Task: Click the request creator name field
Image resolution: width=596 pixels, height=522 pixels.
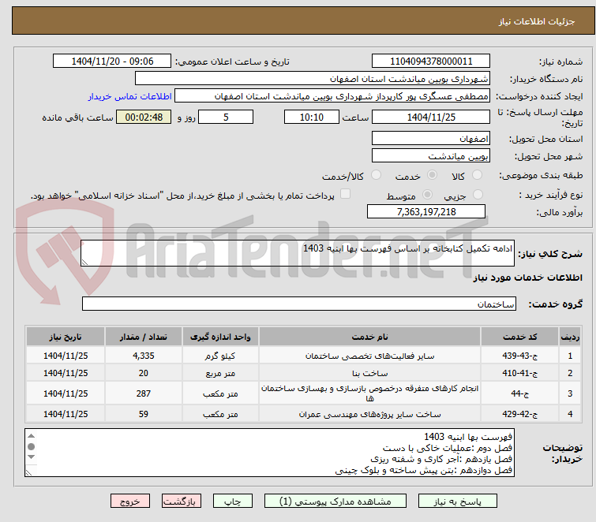Action: coord(332,96)
